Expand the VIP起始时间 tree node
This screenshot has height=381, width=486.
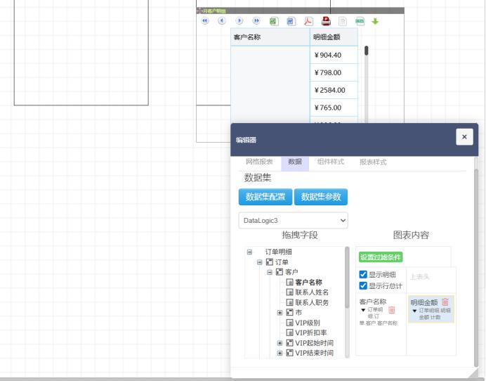click(280, 343)
